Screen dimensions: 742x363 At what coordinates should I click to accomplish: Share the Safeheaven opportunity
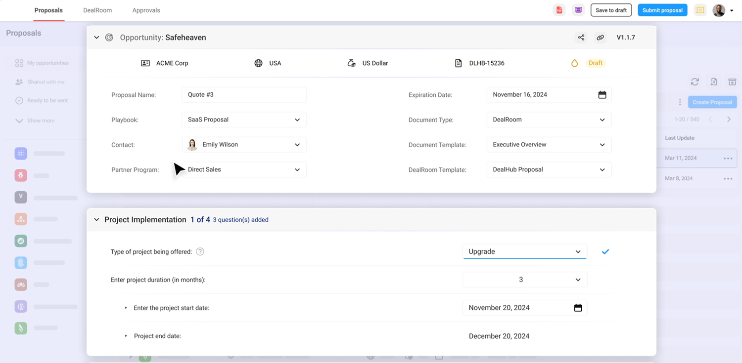coord(581,37)
